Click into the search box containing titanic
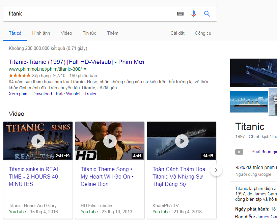Viewport: 277px width, 223px height. (x=88, y=14)
